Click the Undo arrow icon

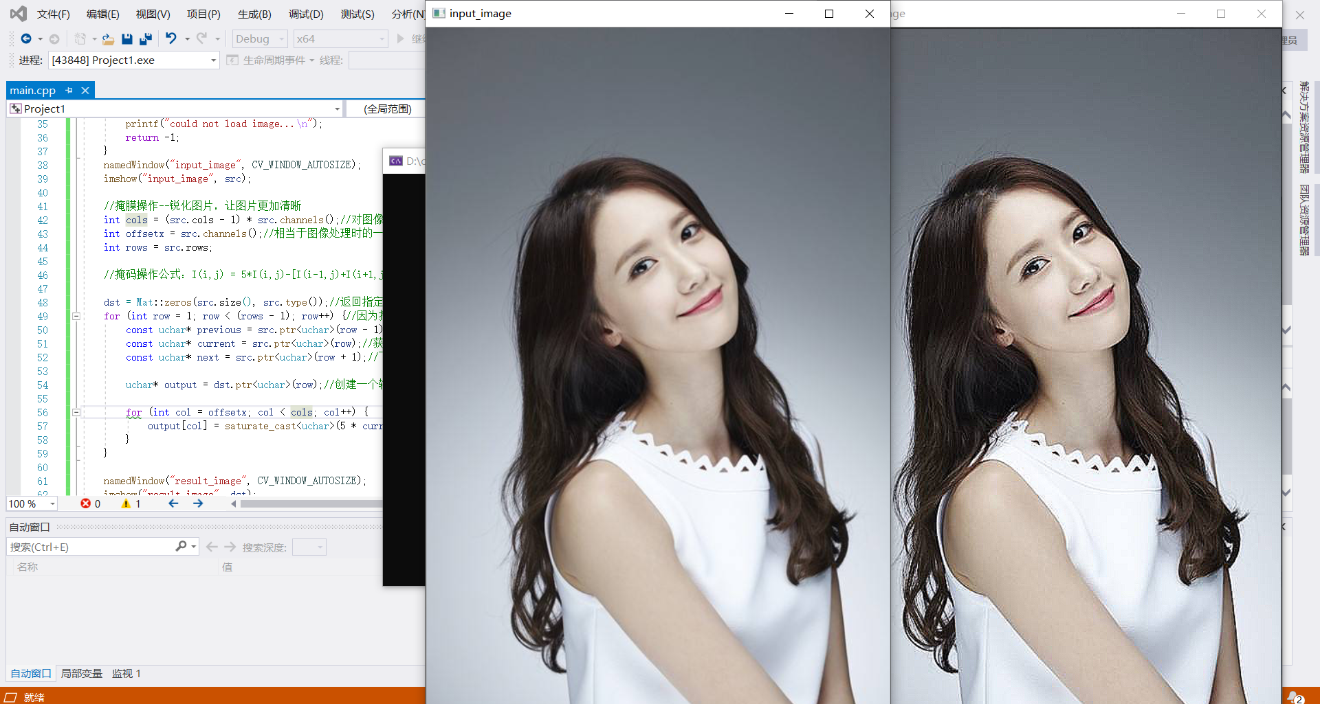tap(171, 38)
